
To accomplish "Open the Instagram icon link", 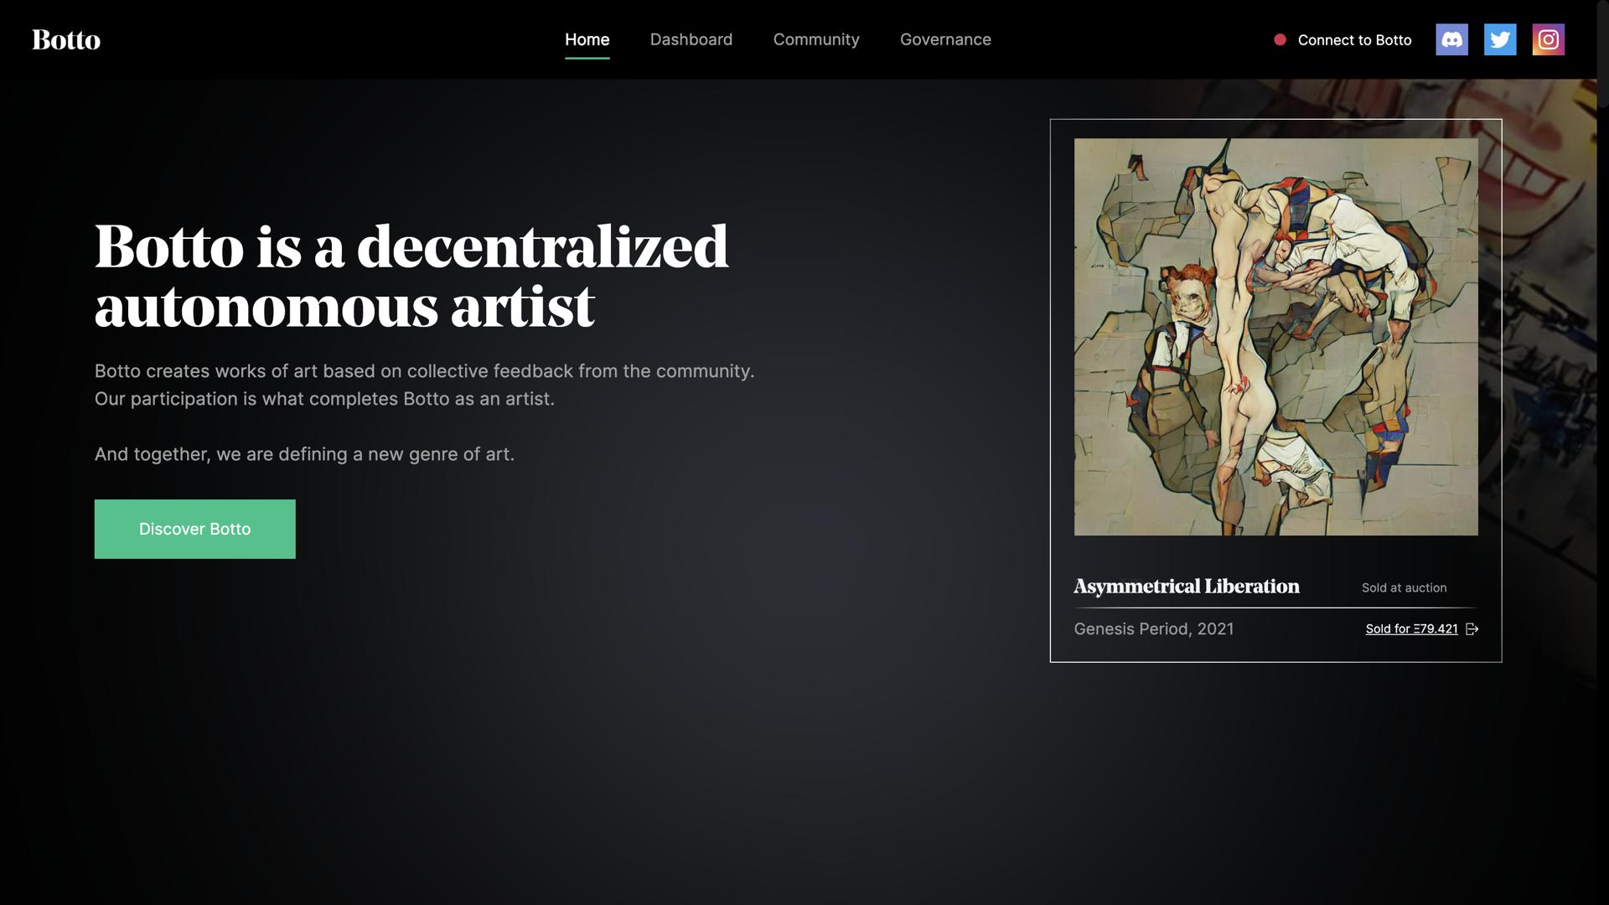I will click(x=1548, y=39).
